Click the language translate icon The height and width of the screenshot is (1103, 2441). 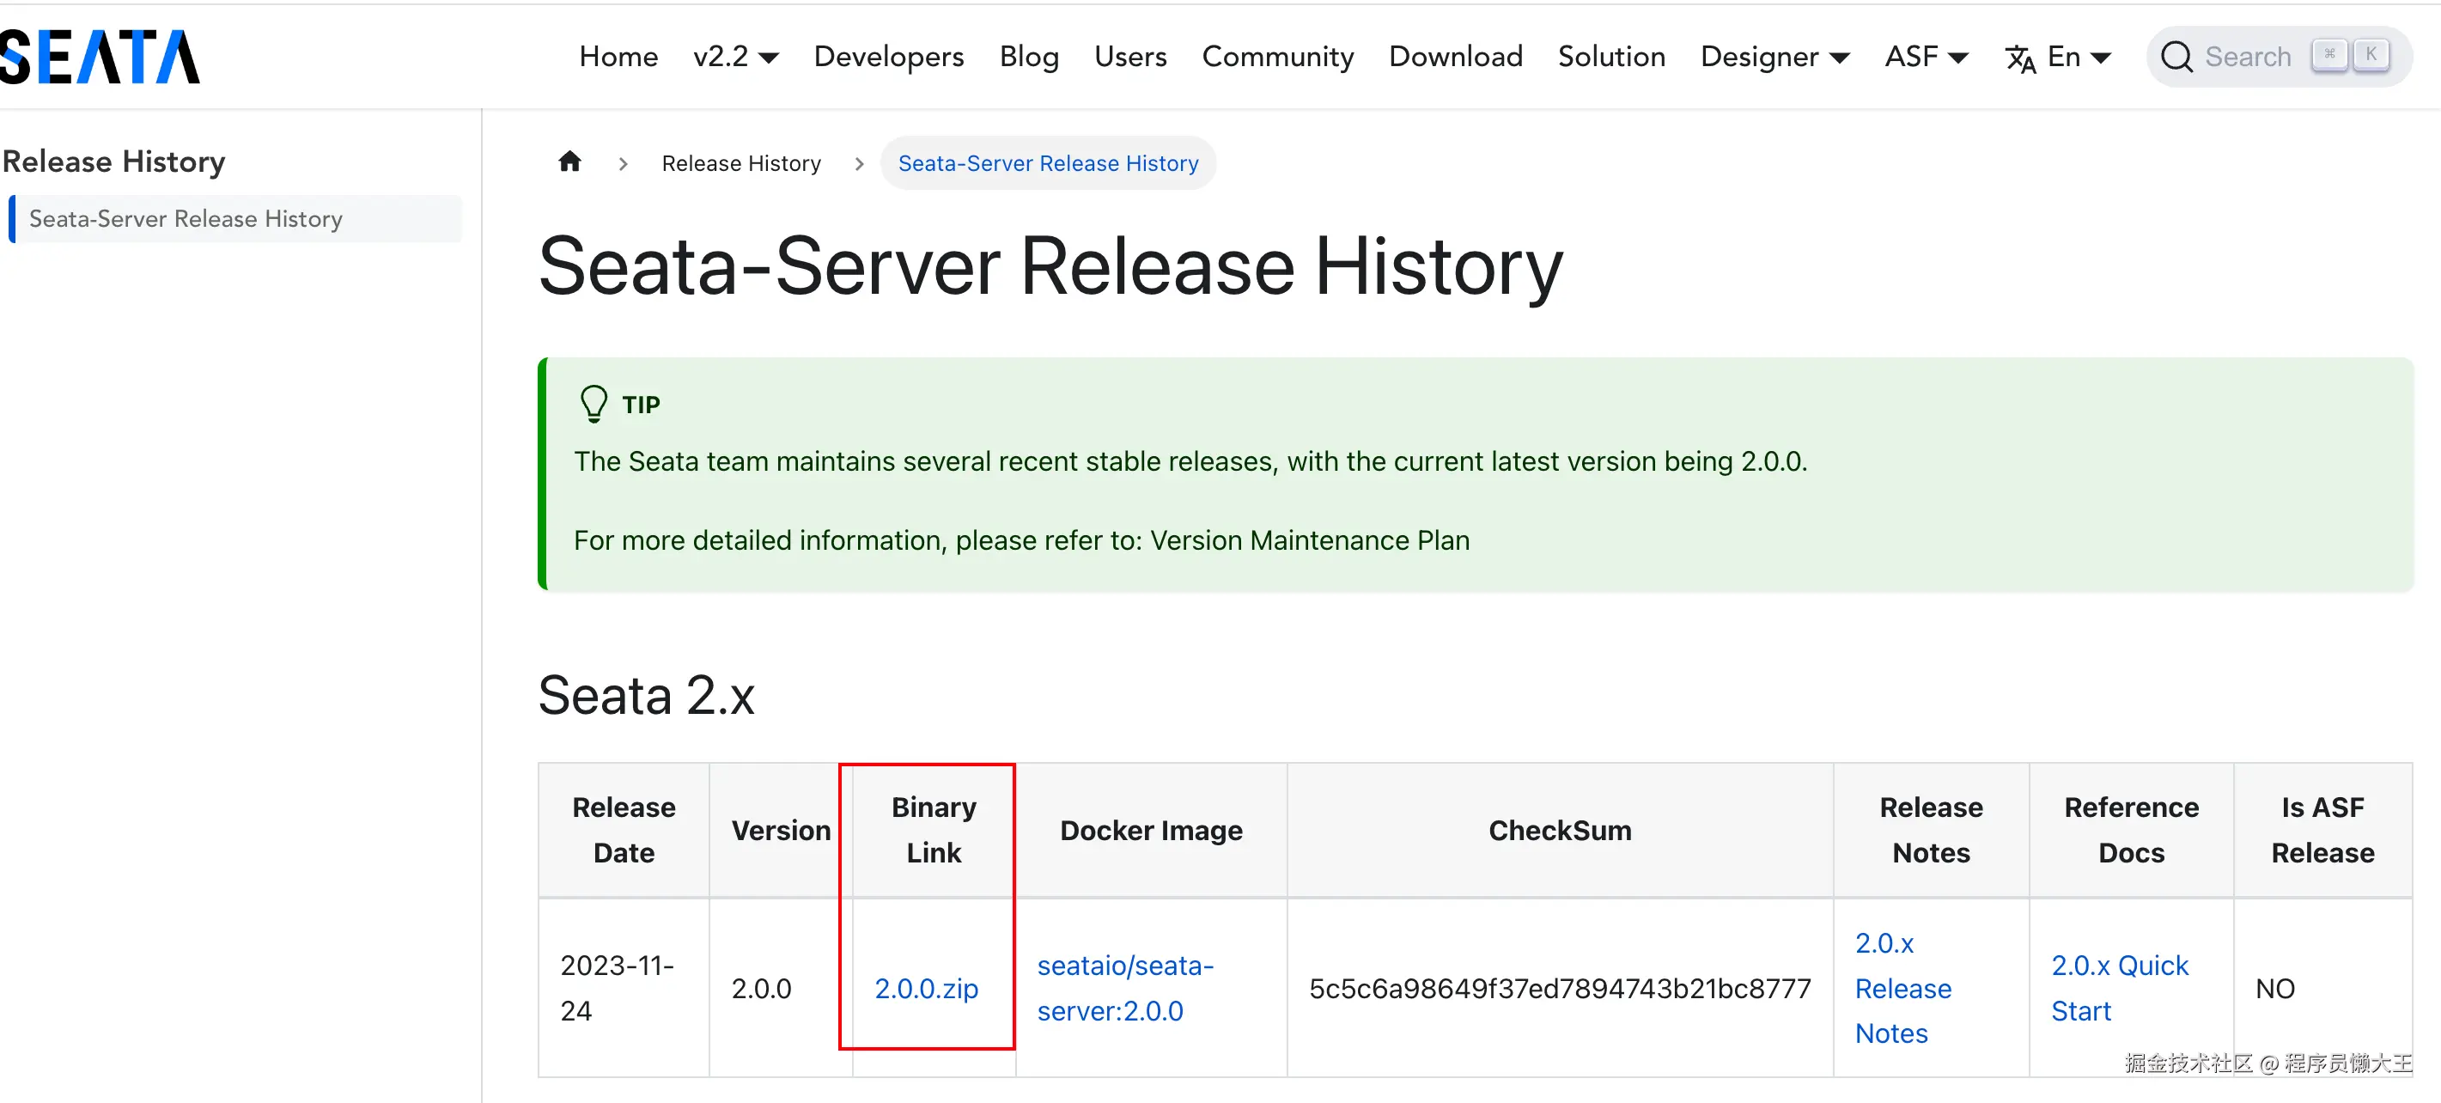[x=2019, y=58]
